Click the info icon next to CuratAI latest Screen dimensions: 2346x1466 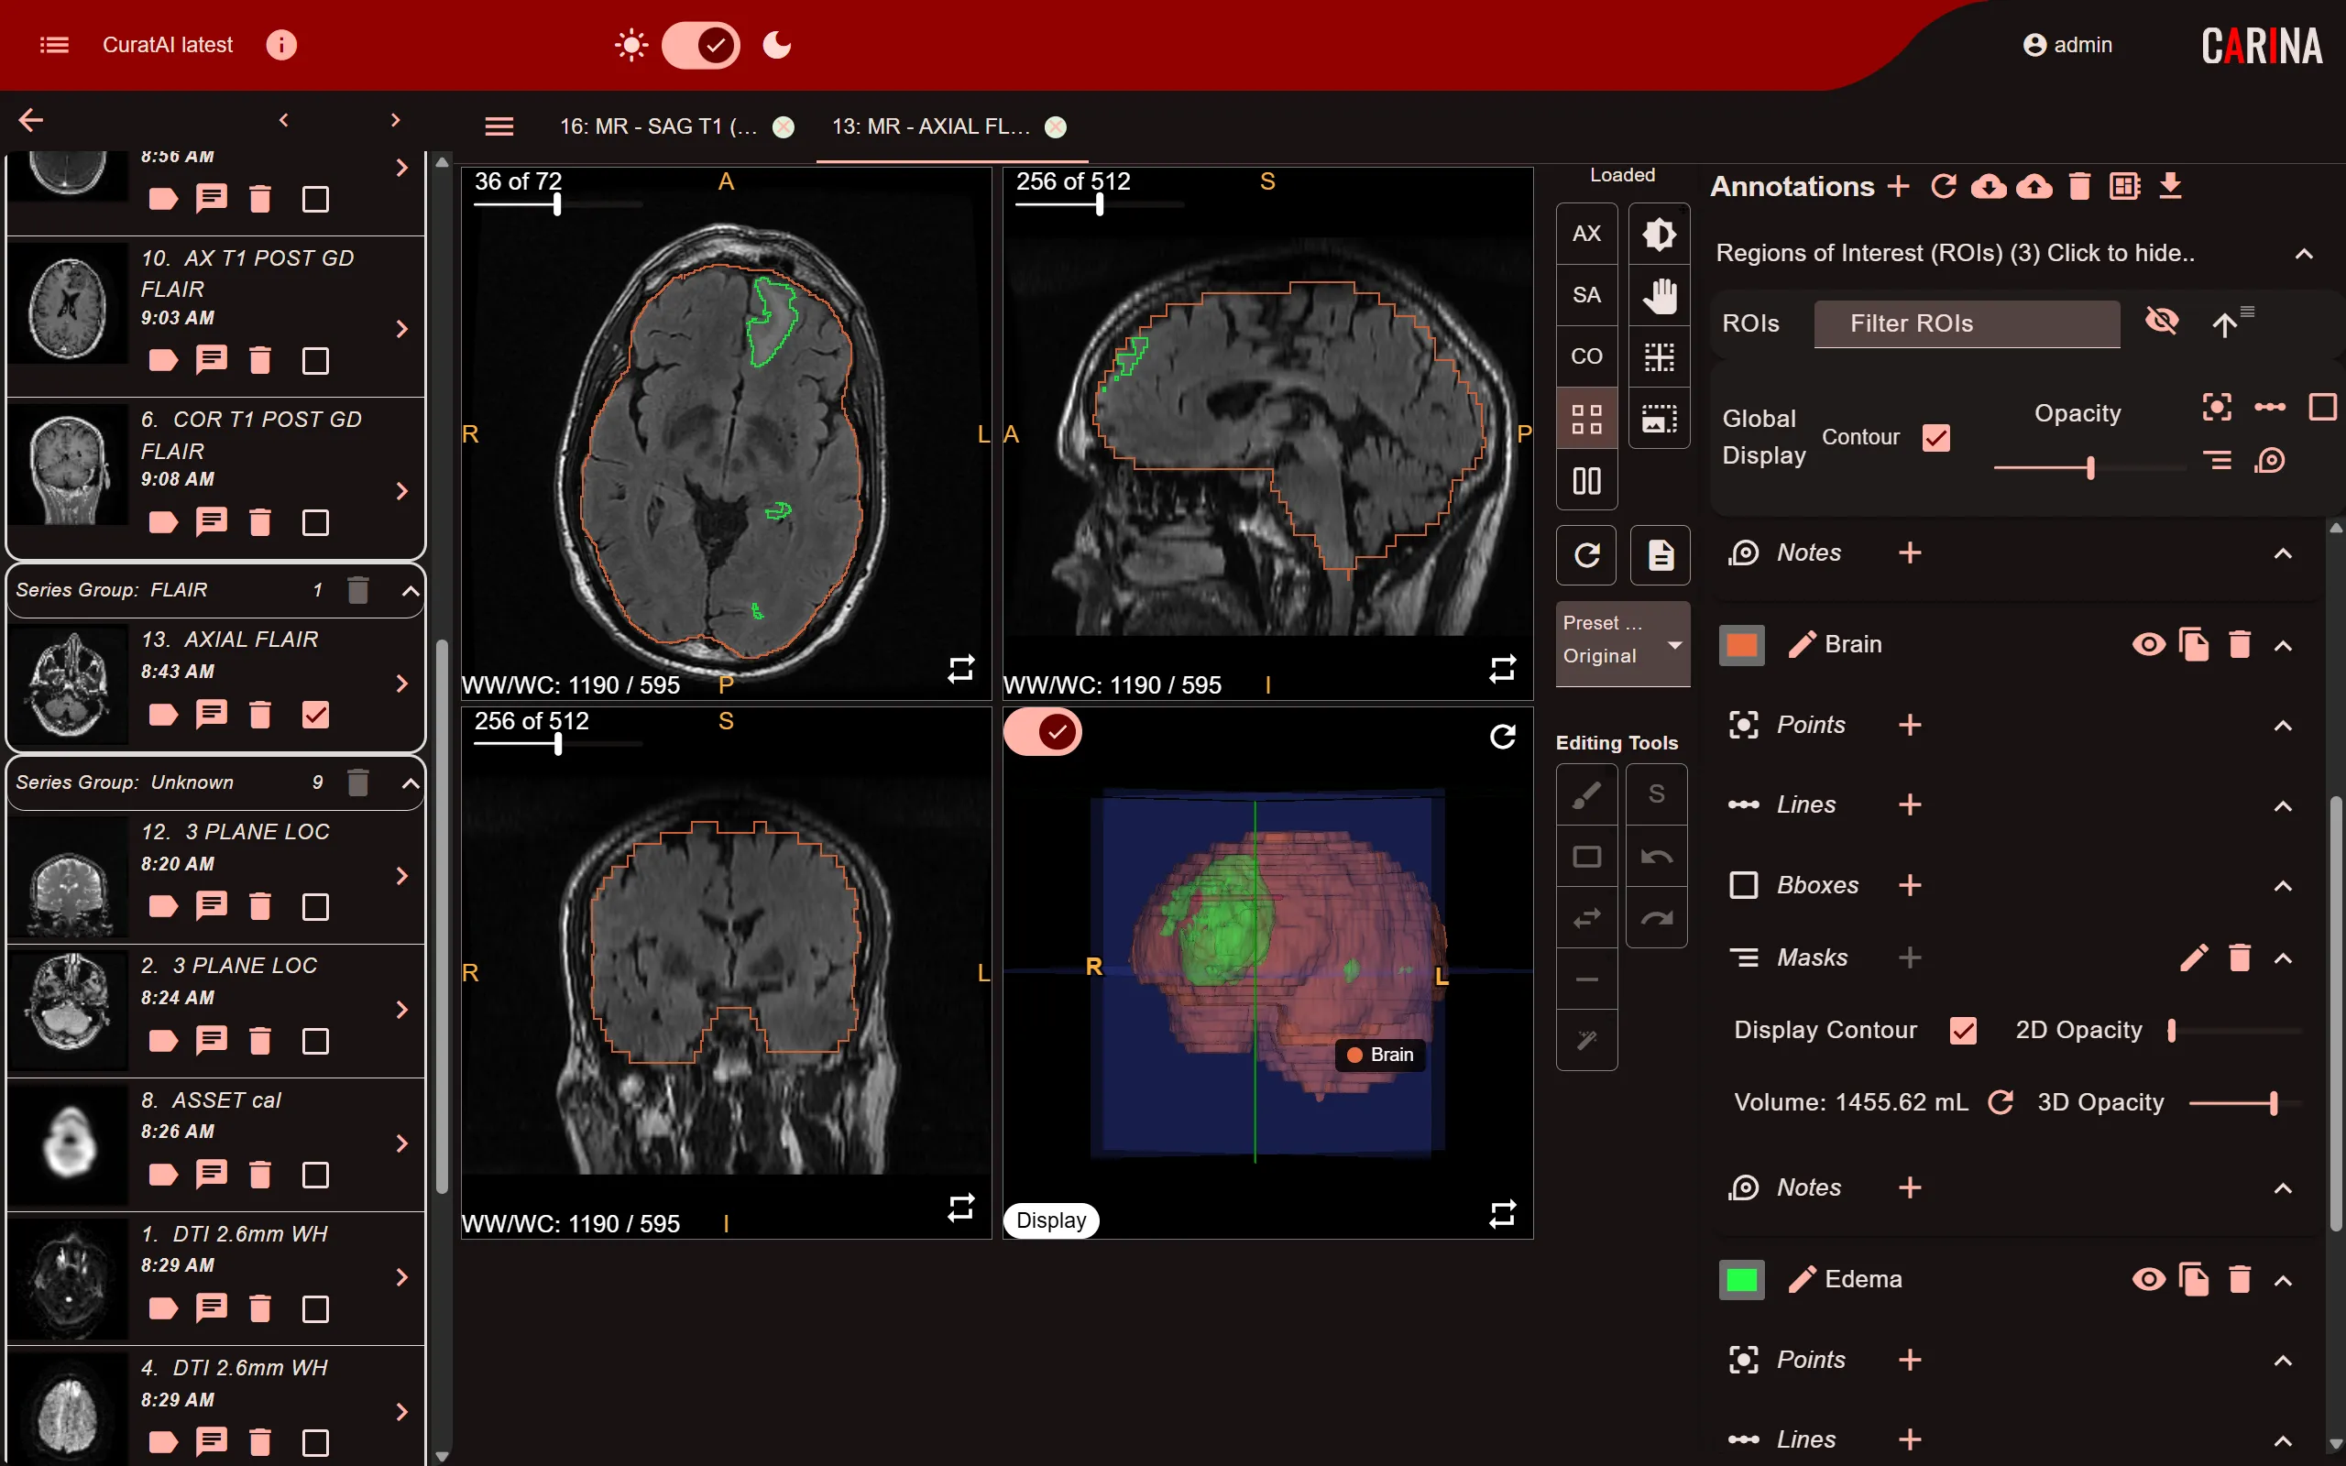tap(281, 45)
